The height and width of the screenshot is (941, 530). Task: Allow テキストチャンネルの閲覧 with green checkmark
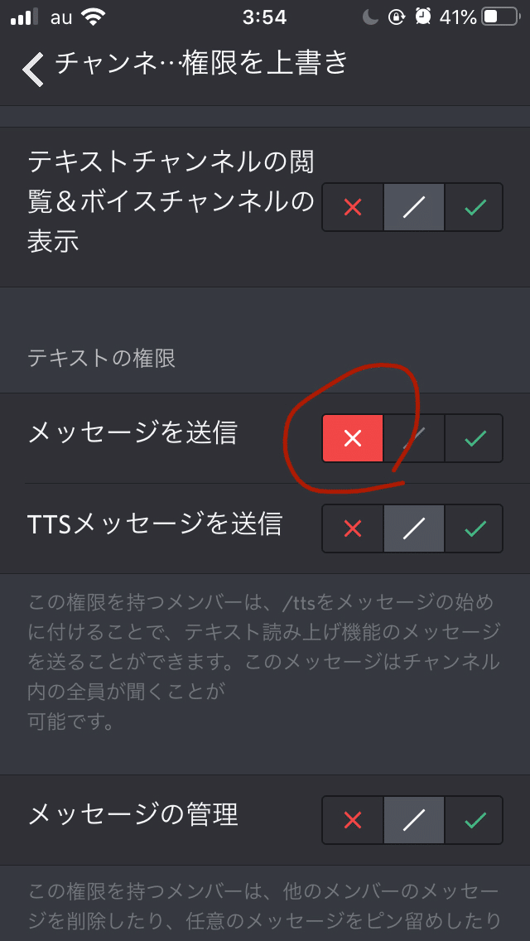pyautogui.click(x=475, y=208)
